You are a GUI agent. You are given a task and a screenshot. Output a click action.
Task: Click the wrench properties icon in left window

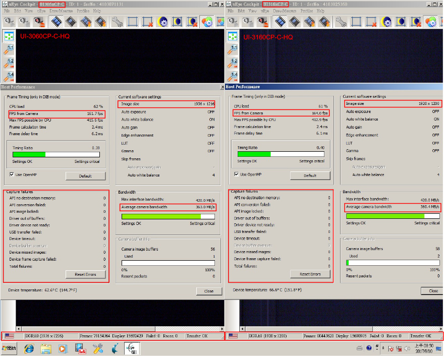117,22
